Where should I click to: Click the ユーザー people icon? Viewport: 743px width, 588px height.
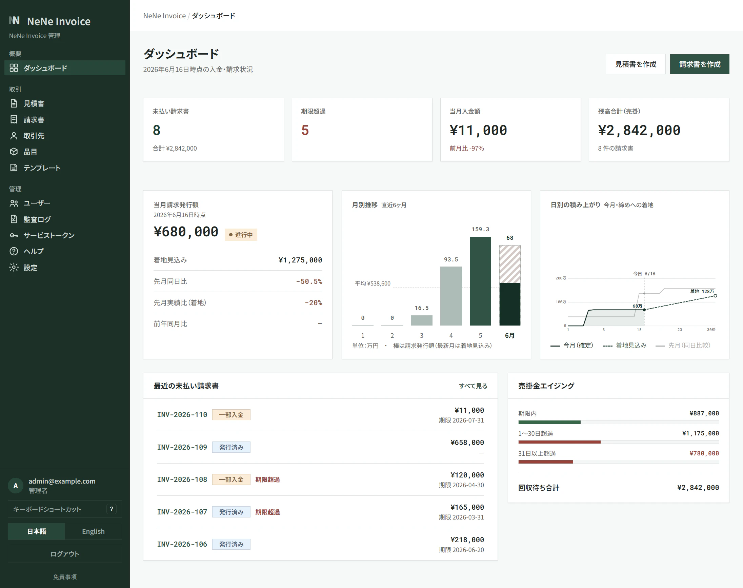pyautogui.click(x=14, y=203)
